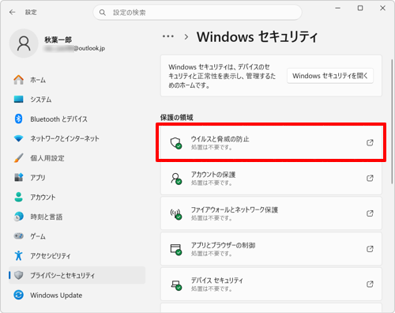Click the 時刻と言語 globe clock icon
This screenshot has width=395, height=313.
pos(18,217)
